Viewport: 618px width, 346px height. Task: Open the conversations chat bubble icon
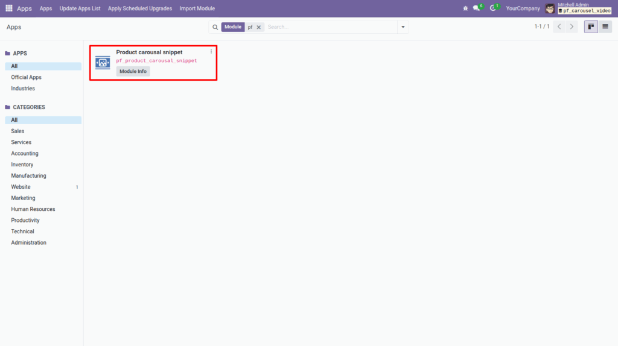click(477, 8)
